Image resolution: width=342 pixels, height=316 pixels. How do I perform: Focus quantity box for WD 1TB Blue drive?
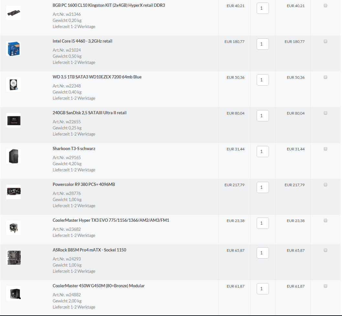point(262,80)
